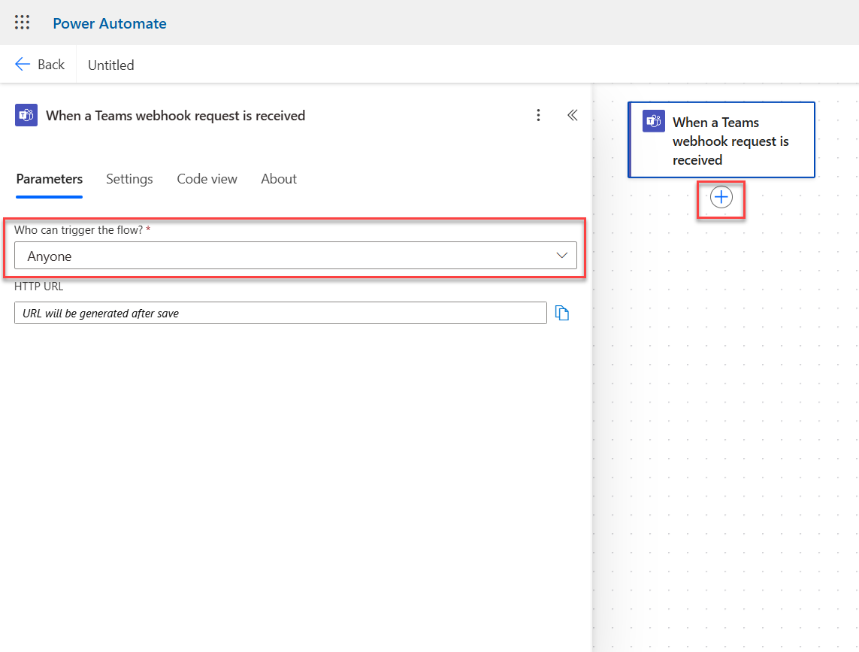Viewport: 859px width, 652px height.
Task: Switch to the Parameters tab
Action: point(50,179)
